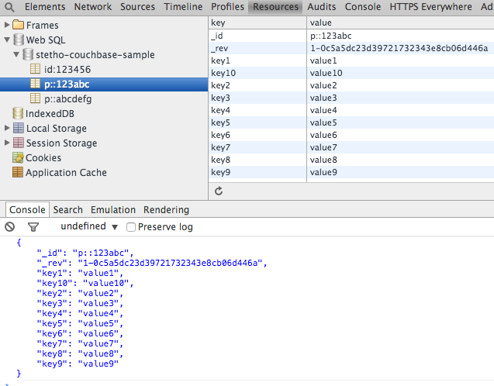Switch drawer to Emulation tab
This screenshot has width=494, height=386.
tap(113, 210)
